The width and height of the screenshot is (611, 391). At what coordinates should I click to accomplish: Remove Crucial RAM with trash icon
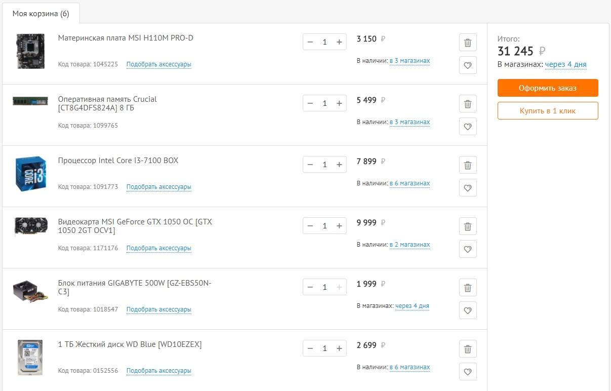click(x=468, y=104)
